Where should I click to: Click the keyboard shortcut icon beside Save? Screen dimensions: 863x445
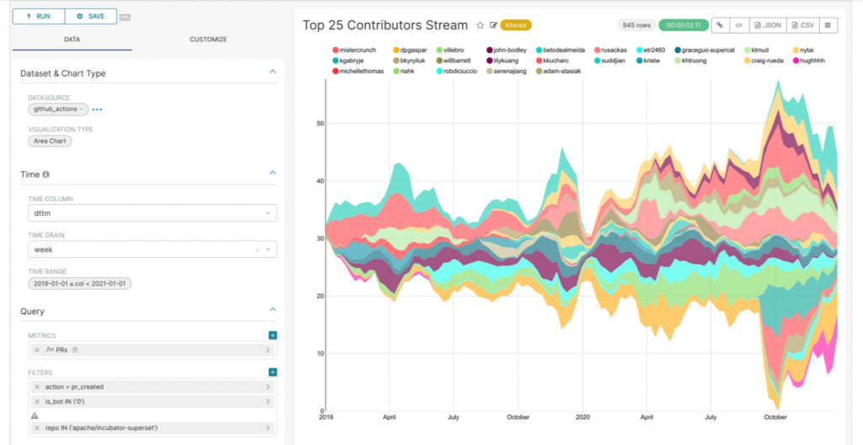125,17
